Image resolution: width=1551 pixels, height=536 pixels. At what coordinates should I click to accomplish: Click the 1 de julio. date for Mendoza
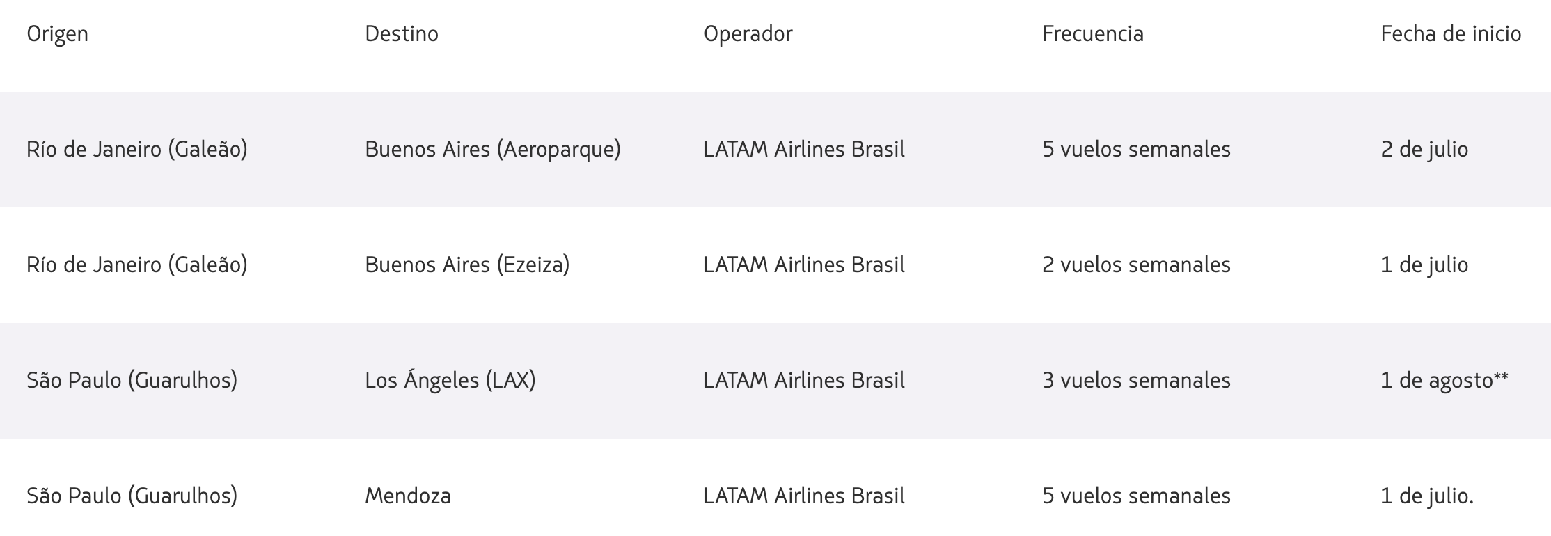[1427, 496]
